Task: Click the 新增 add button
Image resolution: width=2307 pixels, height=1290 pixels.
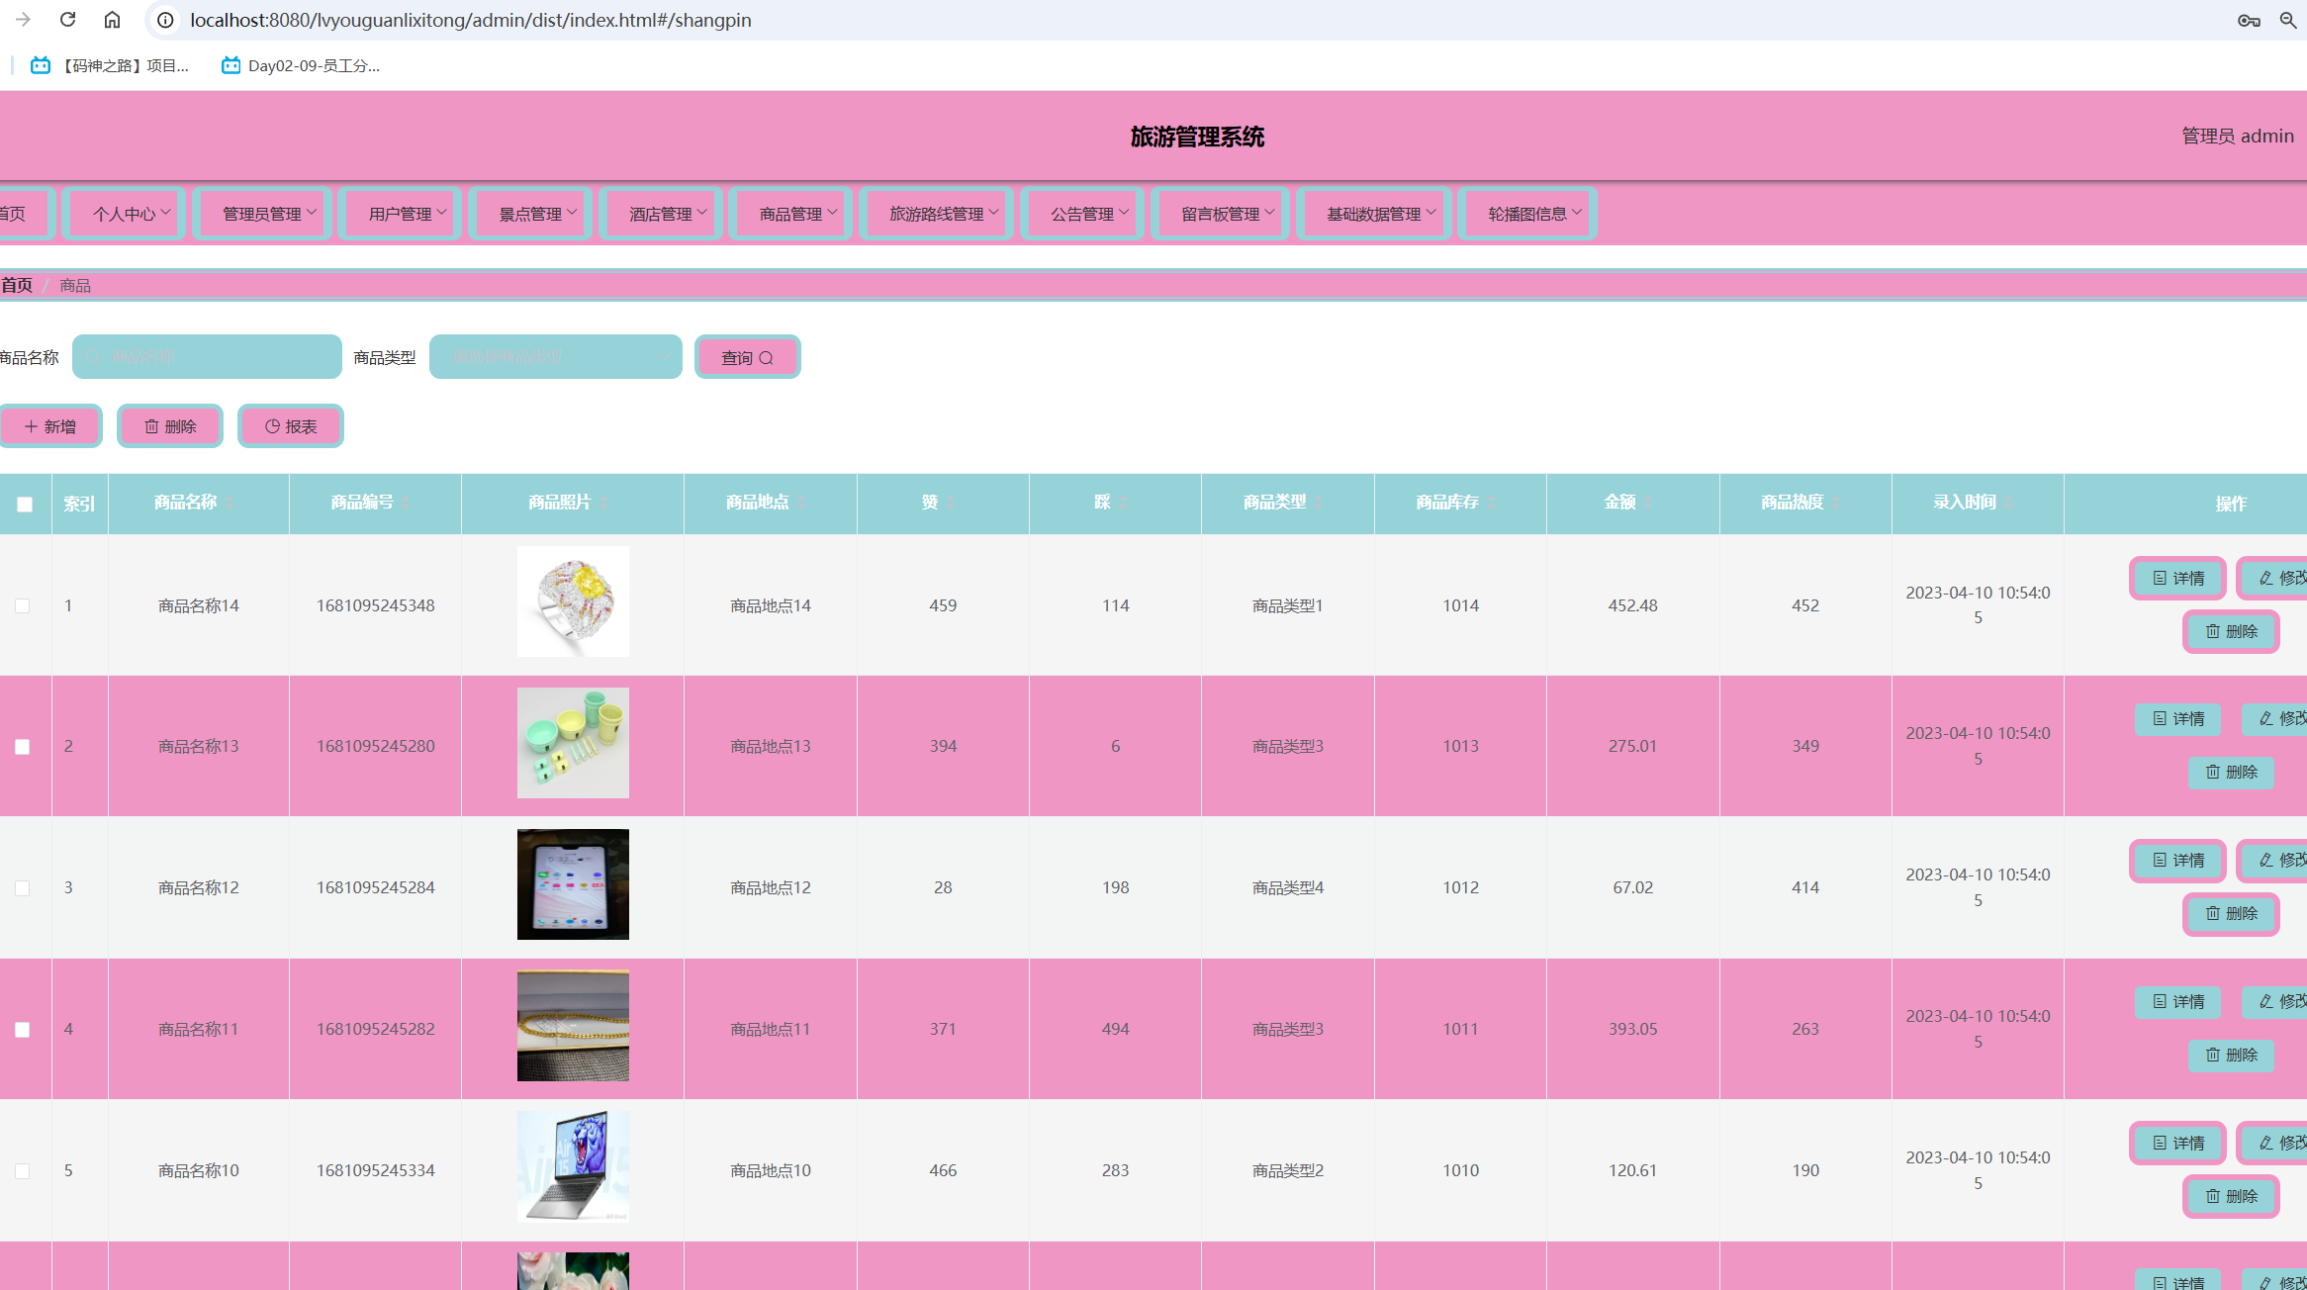Action: [50, 426]
